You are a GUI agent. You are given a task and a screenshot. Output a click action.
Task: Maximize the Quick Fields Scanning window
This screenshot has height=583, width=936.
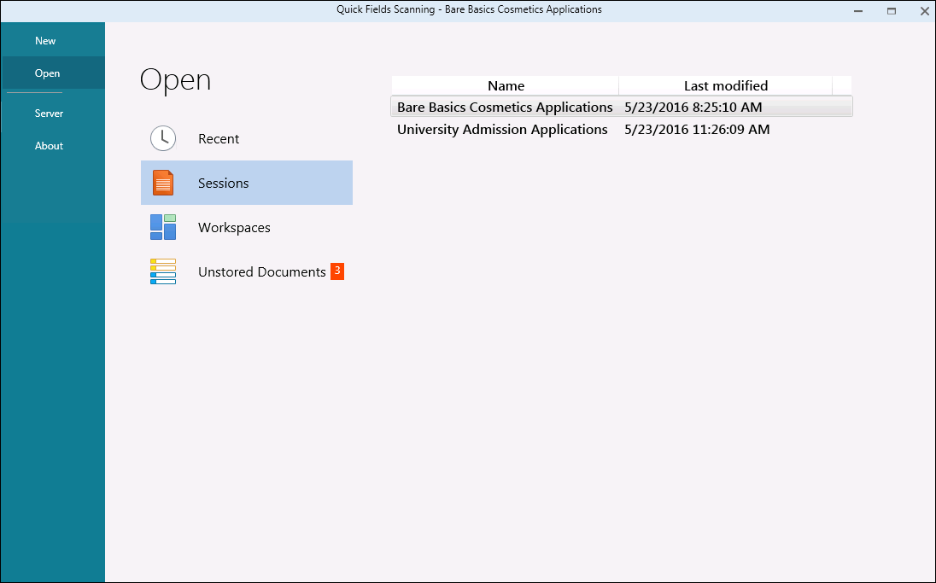pos(892,11)
